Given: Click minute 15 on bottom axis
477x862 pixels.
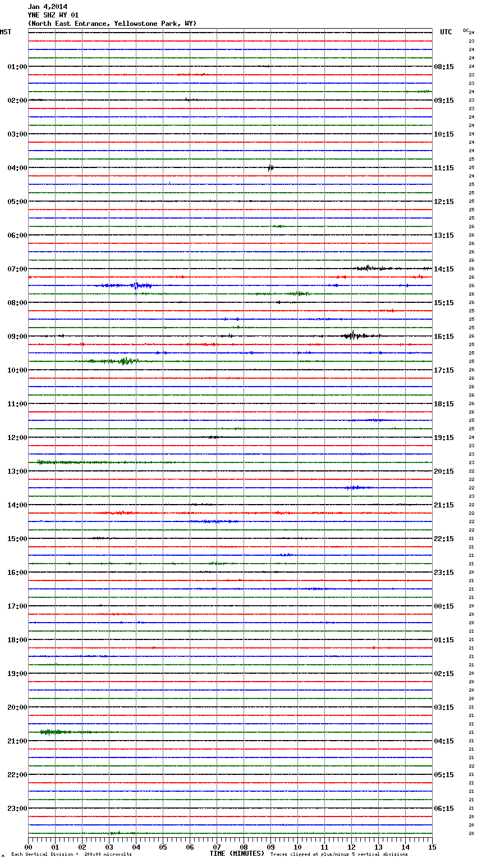Looking at the screenshot, I should coord(432,846).
